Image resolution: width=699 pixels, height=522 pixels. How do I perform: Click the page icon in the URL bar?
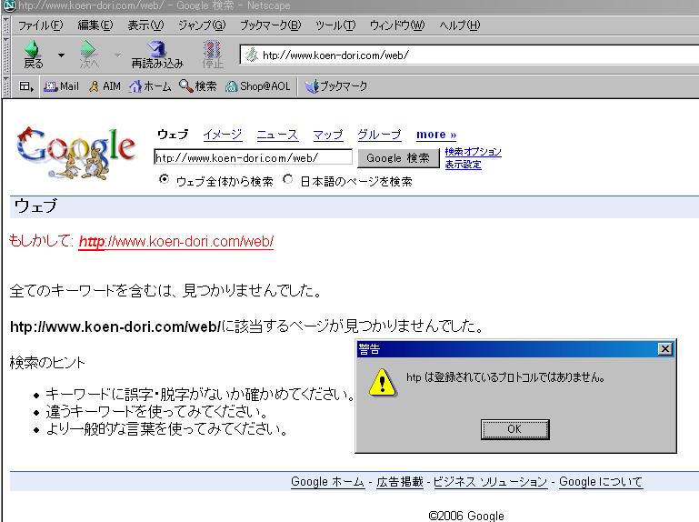(252, 55)
